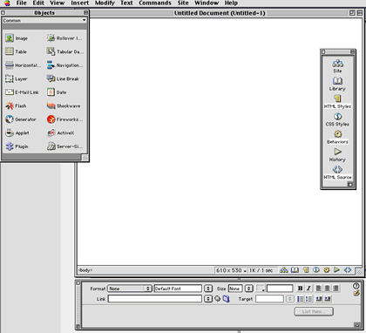Screen dimensions: 366x333
Task: Click the Library icon in the status bar
Action: click(295, 270)
